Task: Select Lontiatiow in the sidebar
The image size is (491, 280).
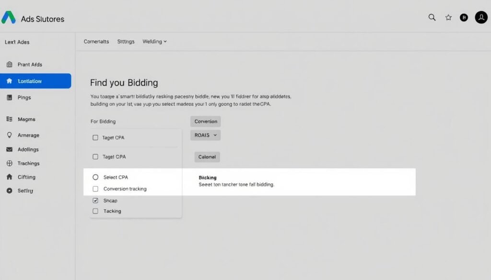Action: (35, 81)
